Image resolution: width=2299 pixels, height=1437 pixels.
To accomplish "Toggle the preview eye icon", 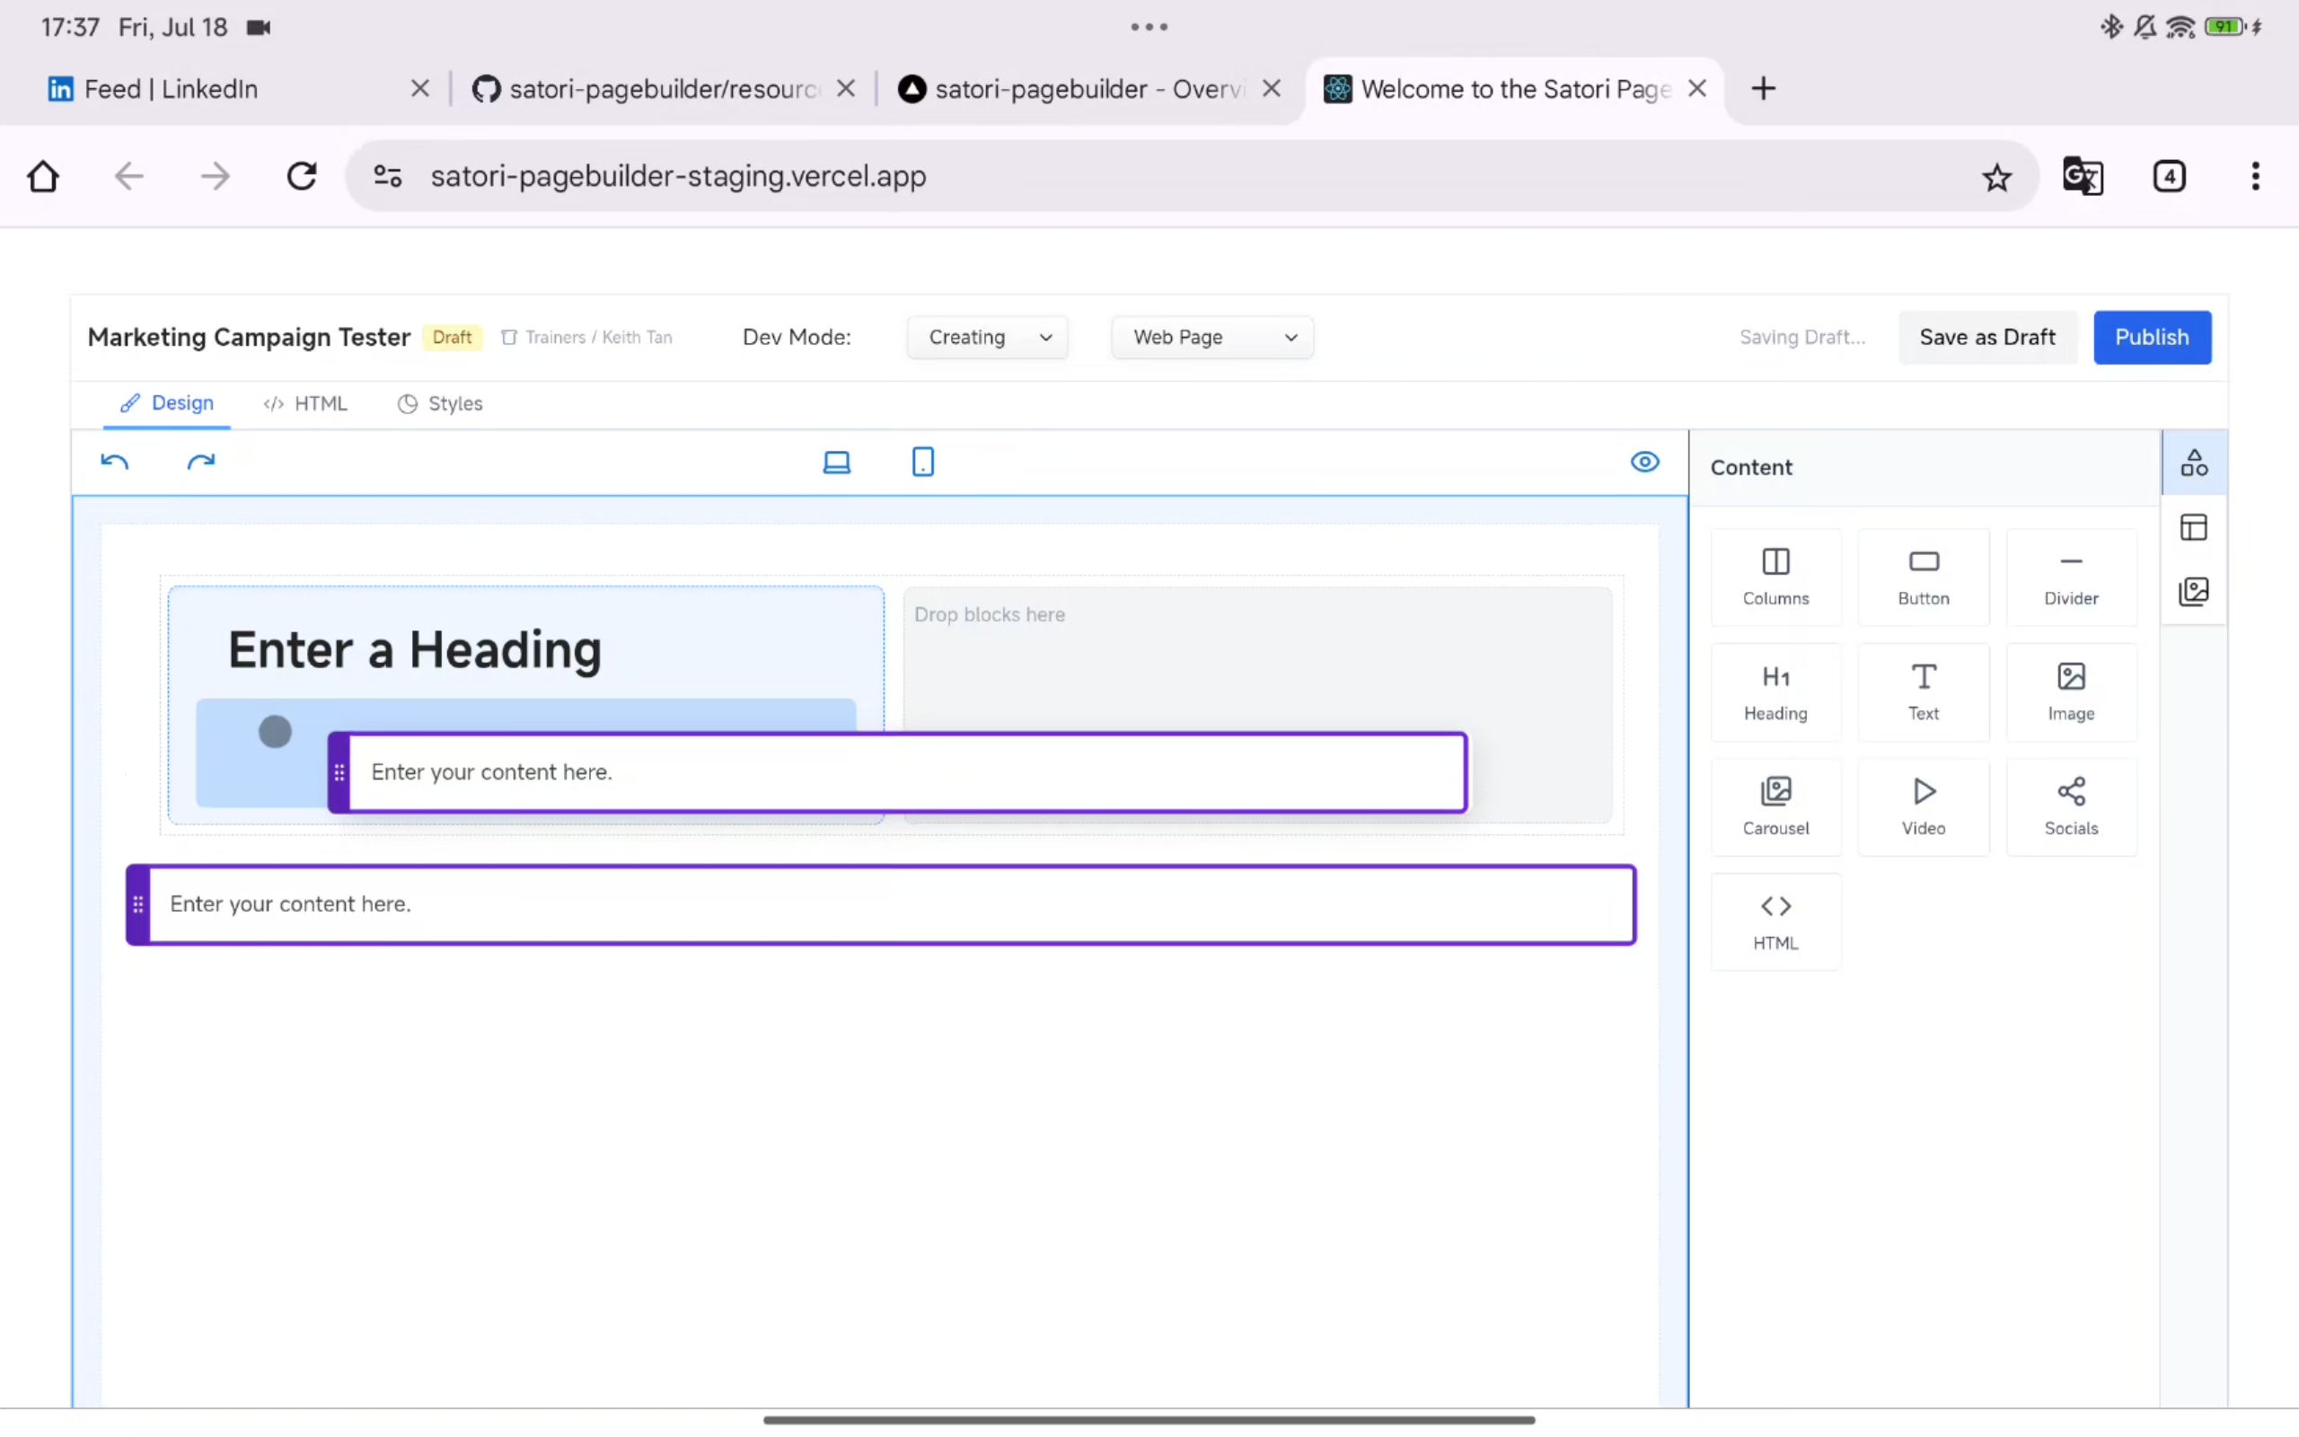I will [x=1643, y=461].
